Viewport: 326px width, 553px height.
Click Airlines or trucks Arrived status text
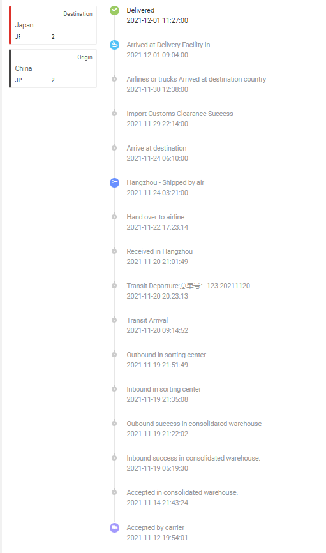click(196, 79)
